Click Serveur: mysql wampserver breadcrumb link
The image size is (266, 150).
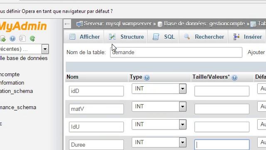point(118,24)
